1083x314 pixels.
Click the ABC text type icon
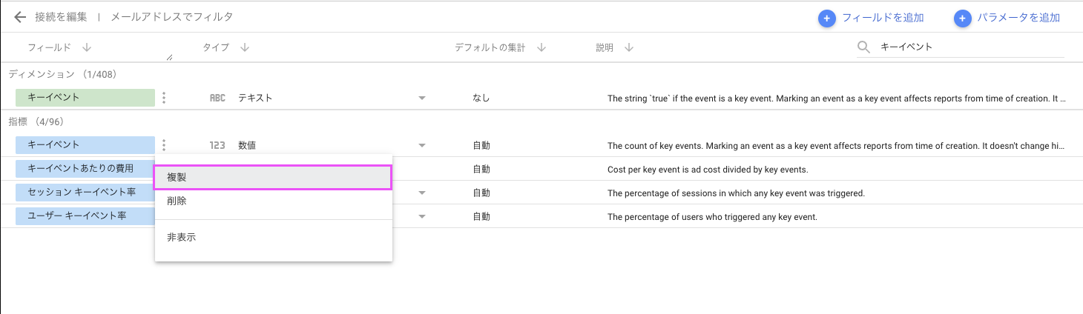coord(217,98)
